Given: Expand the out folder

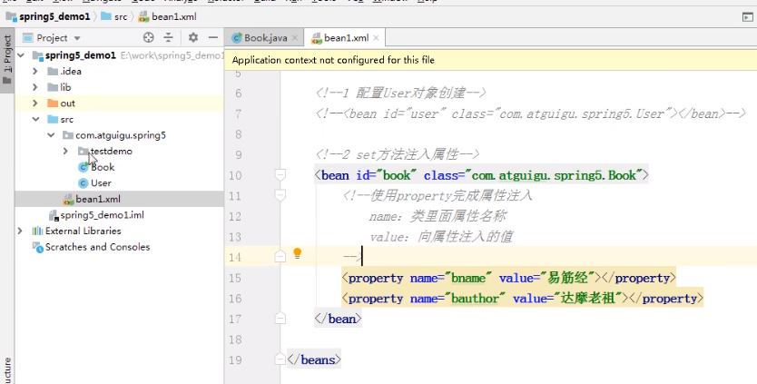Looking at the screenshot, I should point(34,103).
